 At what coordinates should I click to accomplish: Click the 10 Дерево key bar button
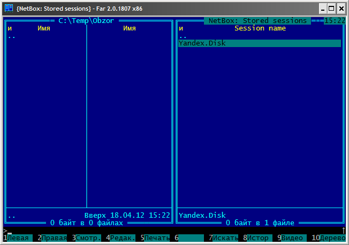tap(332, 238)
